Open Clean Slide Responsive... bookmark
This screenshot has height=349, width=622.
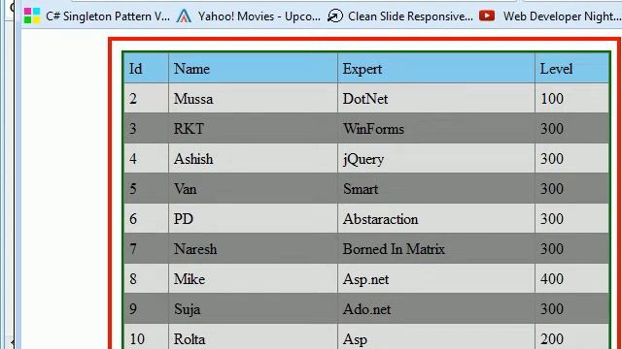point(410,16)
